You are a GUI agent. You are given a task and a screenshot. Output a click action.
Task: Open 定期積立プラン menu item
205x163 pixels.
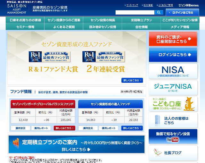tap(141, 20)
